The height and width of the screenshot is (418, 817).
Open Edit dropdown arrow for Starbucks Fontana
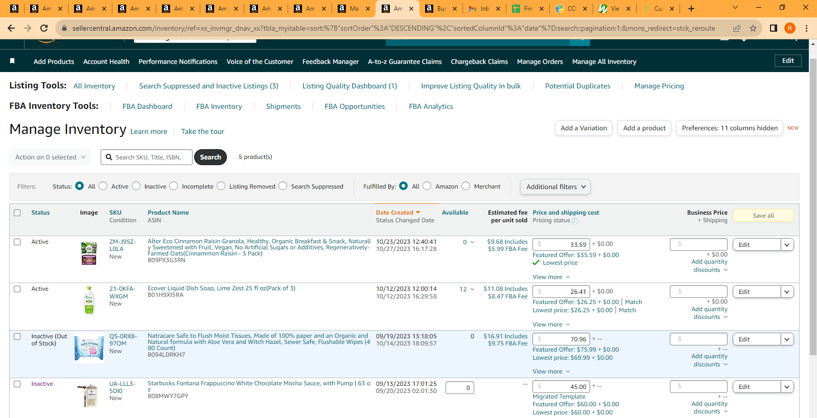coord(787,387)
